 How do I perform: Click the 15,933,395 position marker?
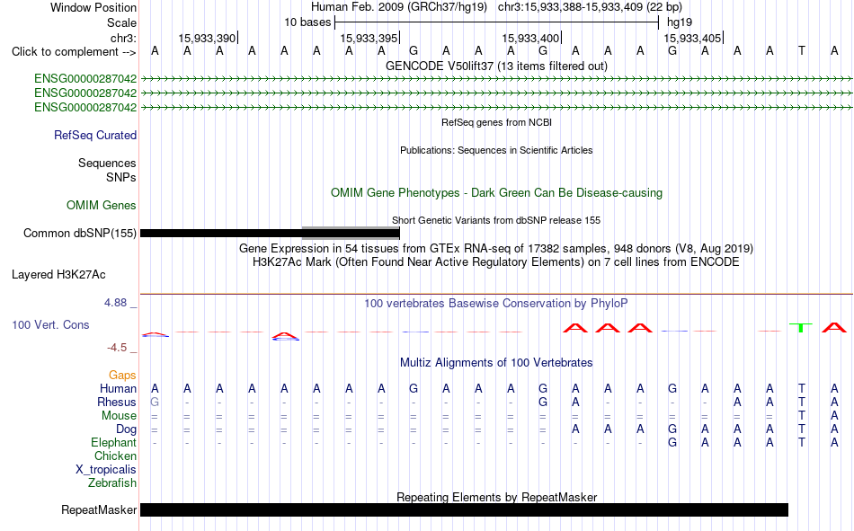369,38
